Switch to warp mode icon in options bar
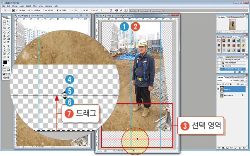The image size is (250, 156). 111,10
